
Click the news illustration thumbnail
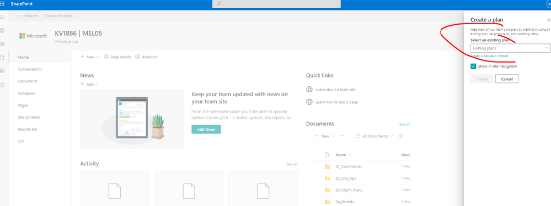pos(132,119)
